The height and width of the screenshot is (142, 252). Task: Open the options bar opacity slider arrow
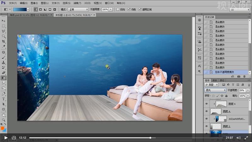(111, 9)
